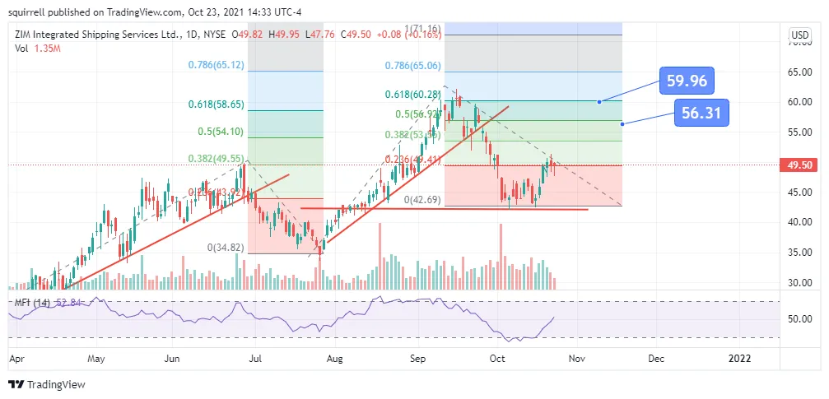Click the NYSE exchange label
This screenshot has height=399, width=829.
click(x=215, y=35)
